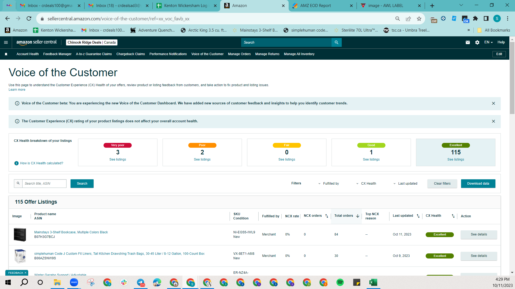Show more bookmarks with the chevron

469,30
